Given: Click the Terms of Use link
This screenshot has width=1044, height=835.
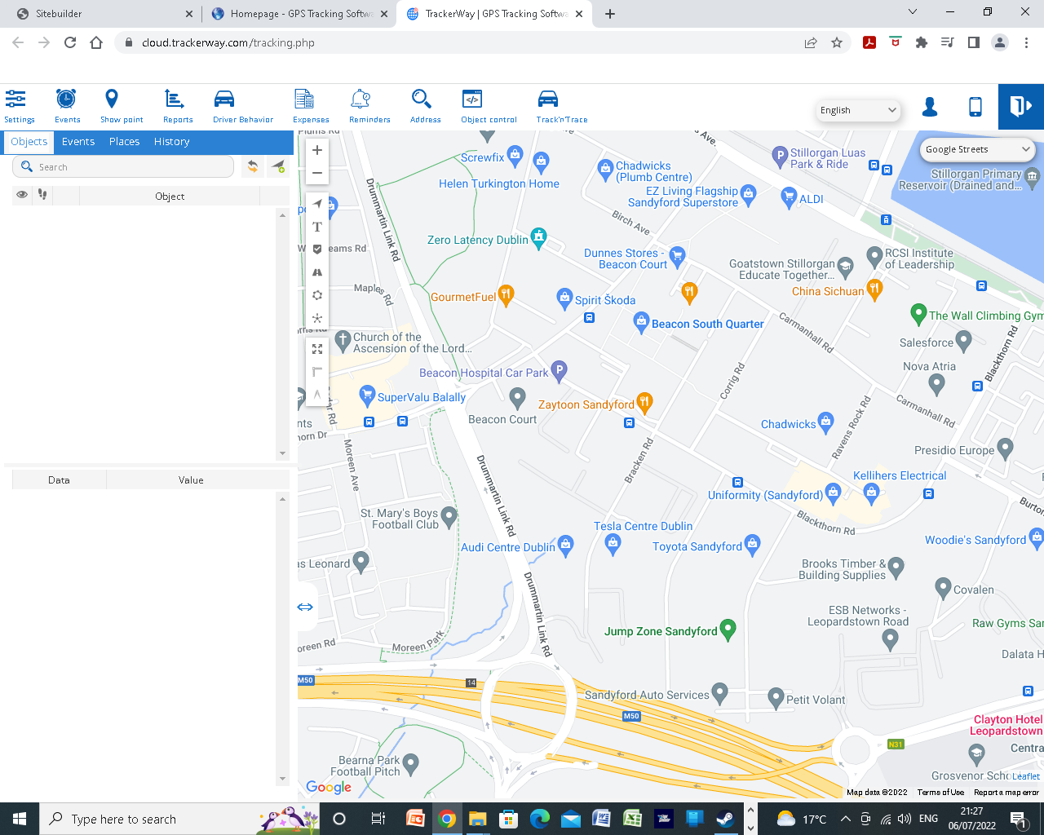Looking at the screenshot, I should (940, 792).
